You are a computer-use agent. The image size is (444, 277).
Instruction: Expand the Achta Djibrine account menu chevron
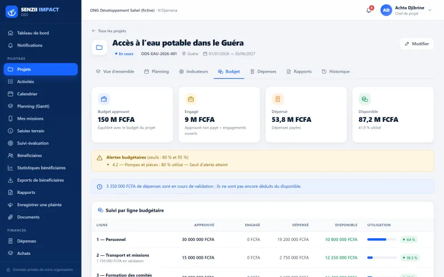[x=430, y=10]
